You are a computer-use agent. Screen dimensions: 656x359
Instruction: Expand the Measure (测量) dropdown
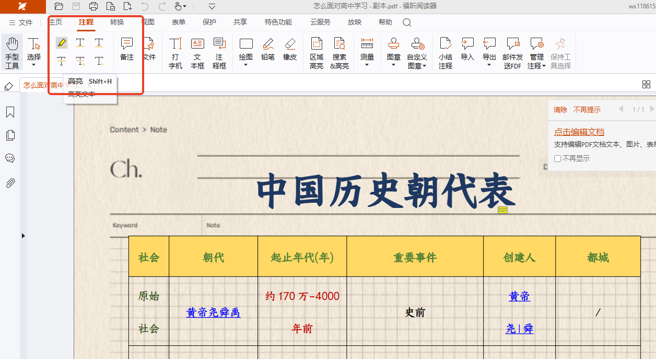point(367,65)
